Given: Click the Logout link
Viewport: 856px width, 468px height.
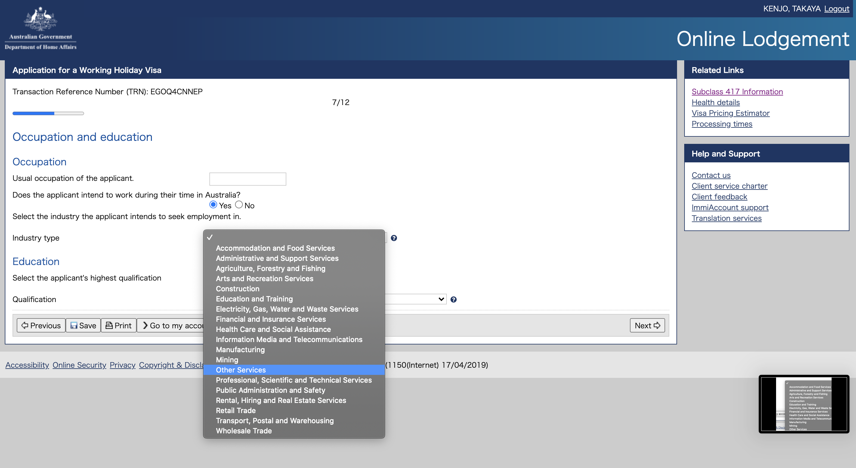Looking at the screenshot, I should pos(836,9).
